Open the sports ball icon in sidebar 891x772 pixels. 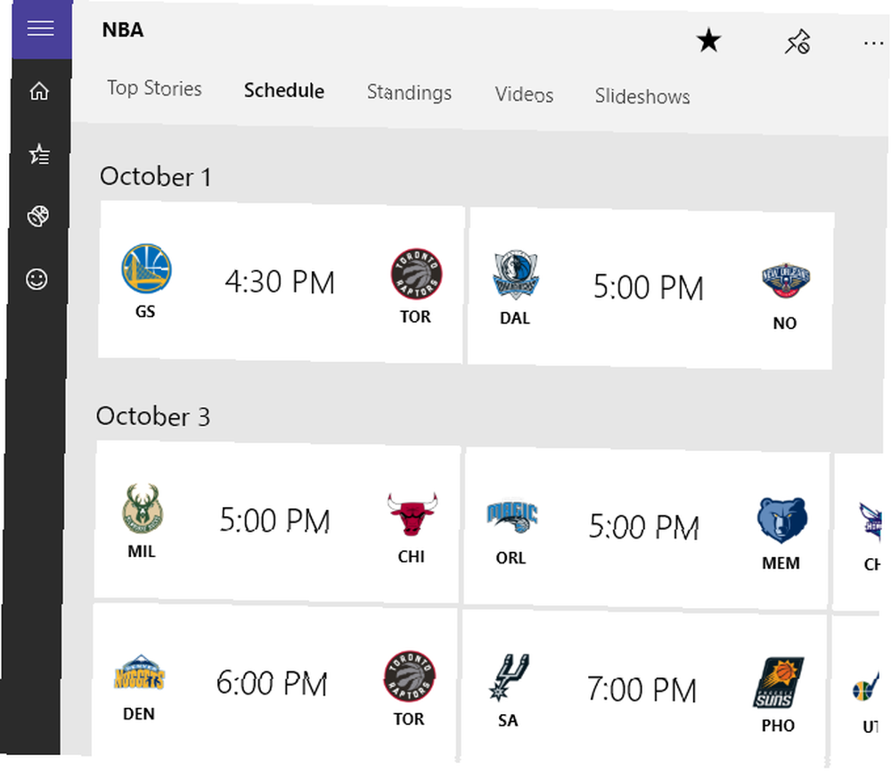[38, 216]
